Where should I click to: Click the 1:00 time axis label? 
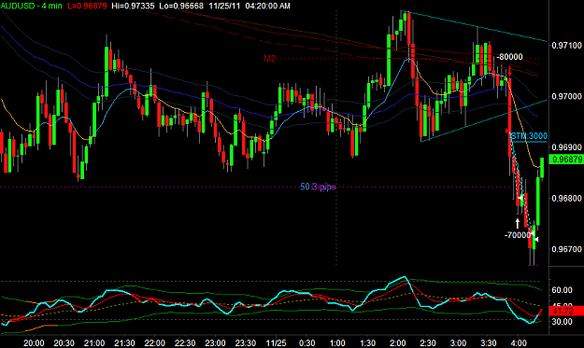click(x=337, y=342)
